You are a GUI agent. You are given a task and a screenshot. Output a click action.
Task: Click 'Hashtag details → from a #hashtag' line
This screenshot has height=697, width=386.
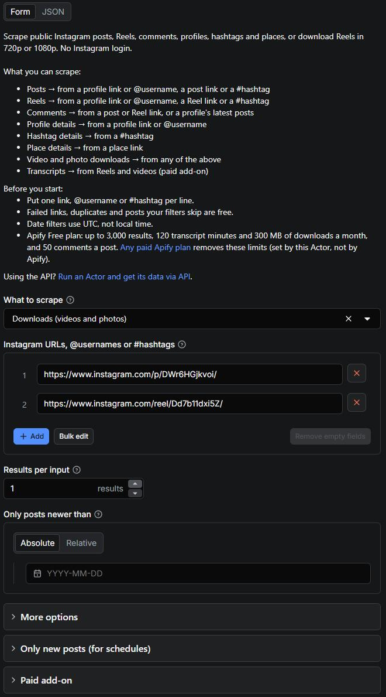click(90, 136)
